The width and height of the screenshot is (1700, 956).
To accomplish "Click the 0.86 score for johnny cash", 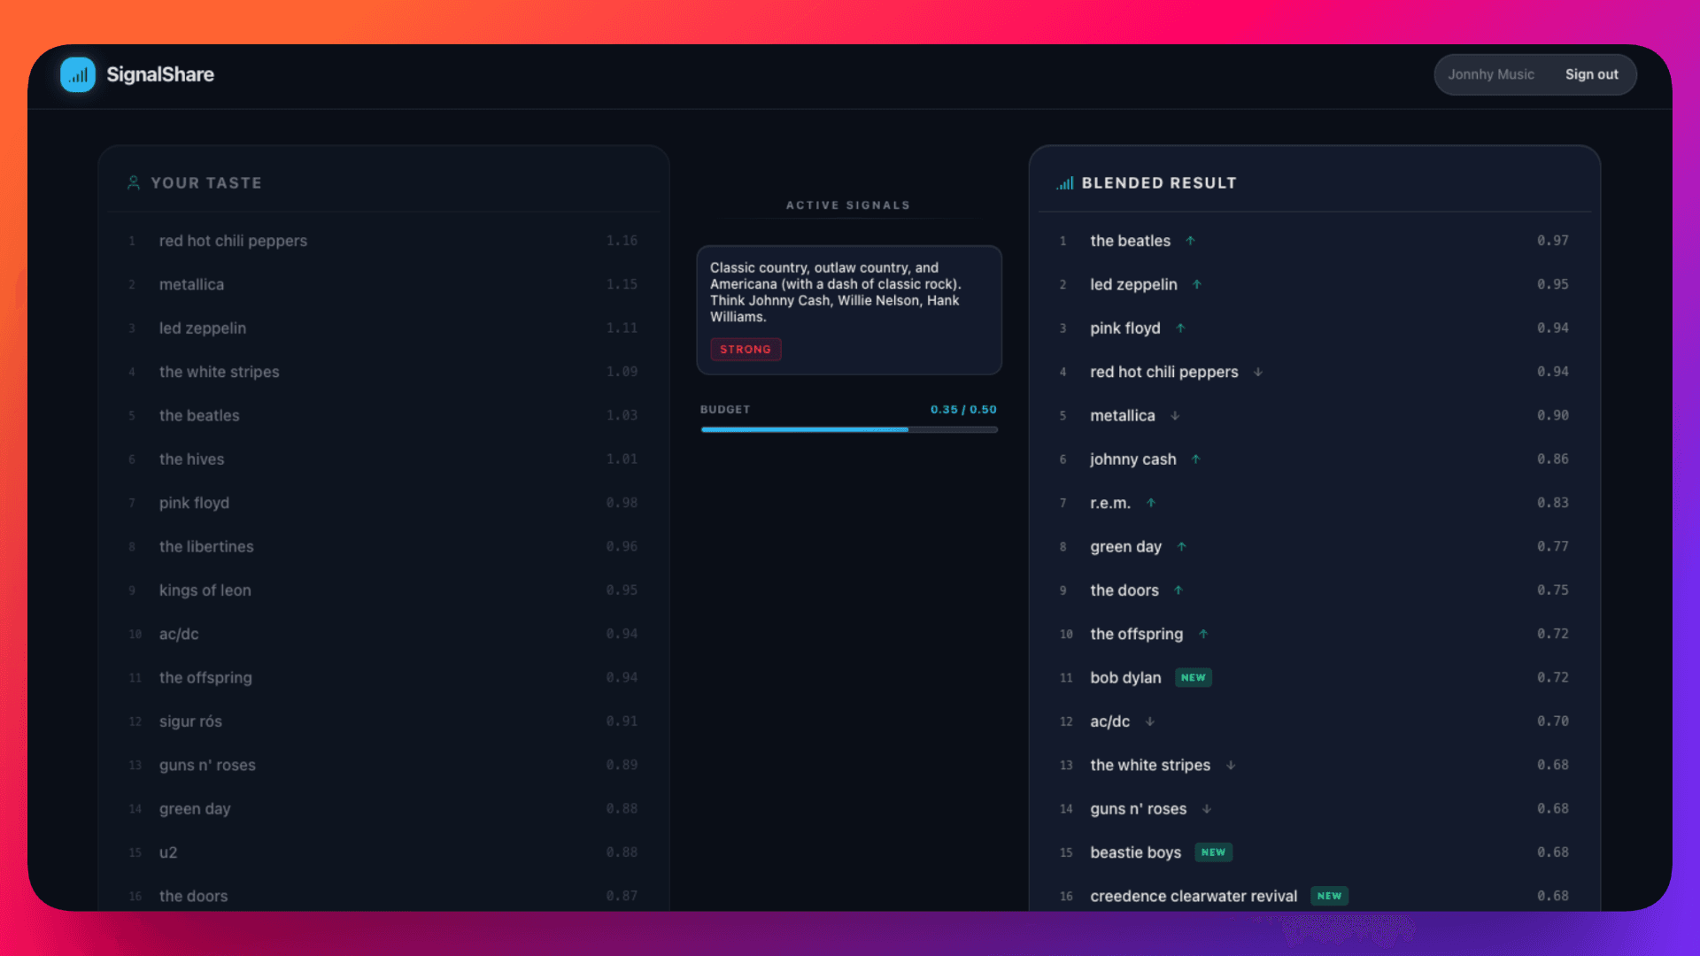I will (1553, 459).
